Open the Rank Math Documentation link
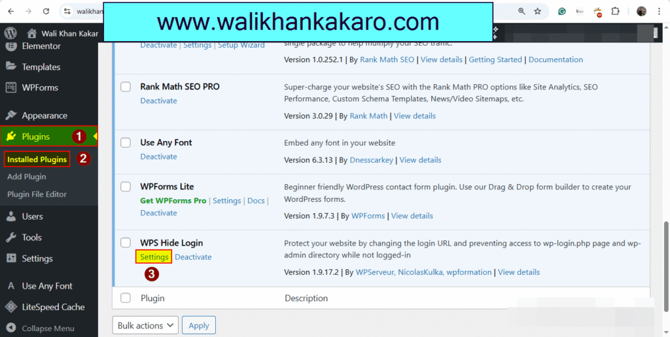 (555, 59)
